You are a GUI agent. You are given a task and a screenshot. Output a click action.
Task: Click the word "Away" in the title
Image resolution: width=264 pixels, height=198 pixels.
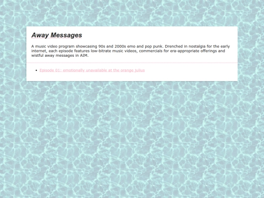click(x=40, y=35)
